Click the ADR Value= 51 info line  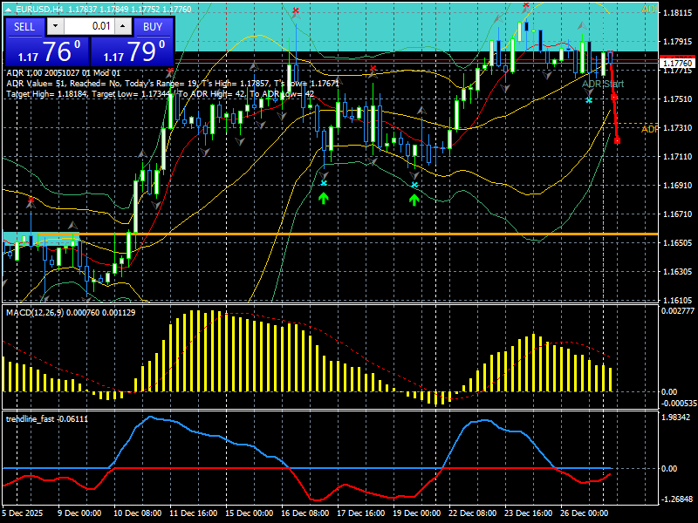tap(173, 84)
